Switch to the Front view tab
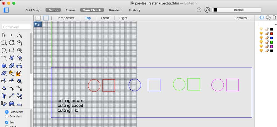This screenshot has width=277, height=127. click(105, 18)
